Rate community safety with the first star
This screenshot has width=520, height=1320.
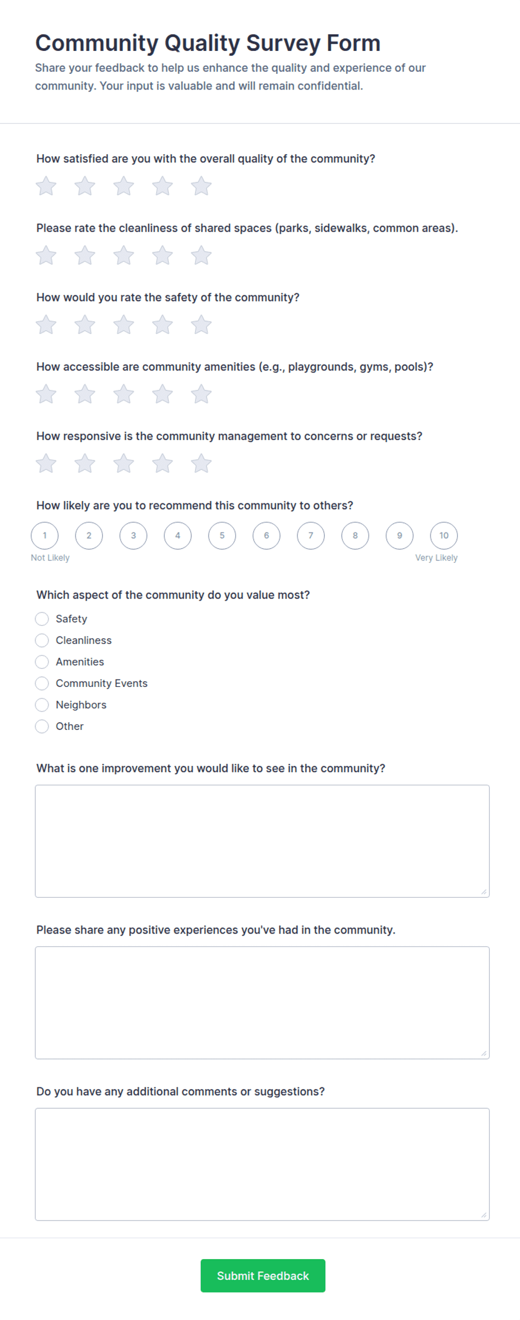46,325
